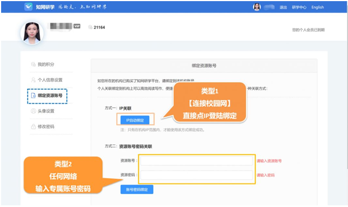
Task: Click the 退出 logout link
Action: pyautogui.click(x=283, y=7)
